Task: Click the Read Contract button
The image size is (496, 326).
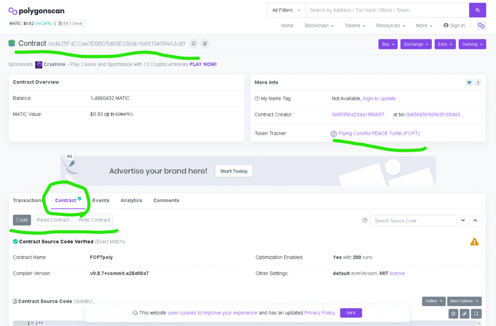Action: click(x=53, y=220)
